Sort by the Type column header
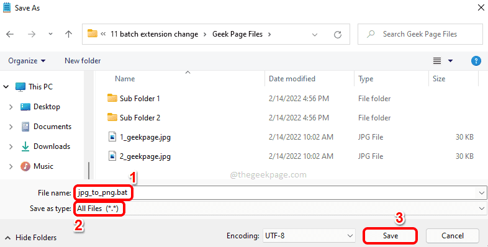The width and height of the screenshot is (488, 247). [x=366, y=79]
